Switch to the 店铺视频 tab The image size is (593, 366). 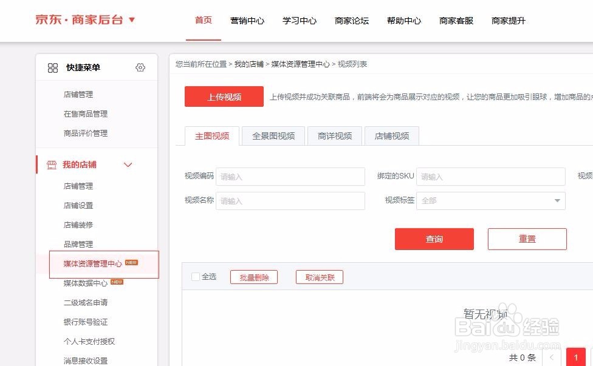[391, 136]
